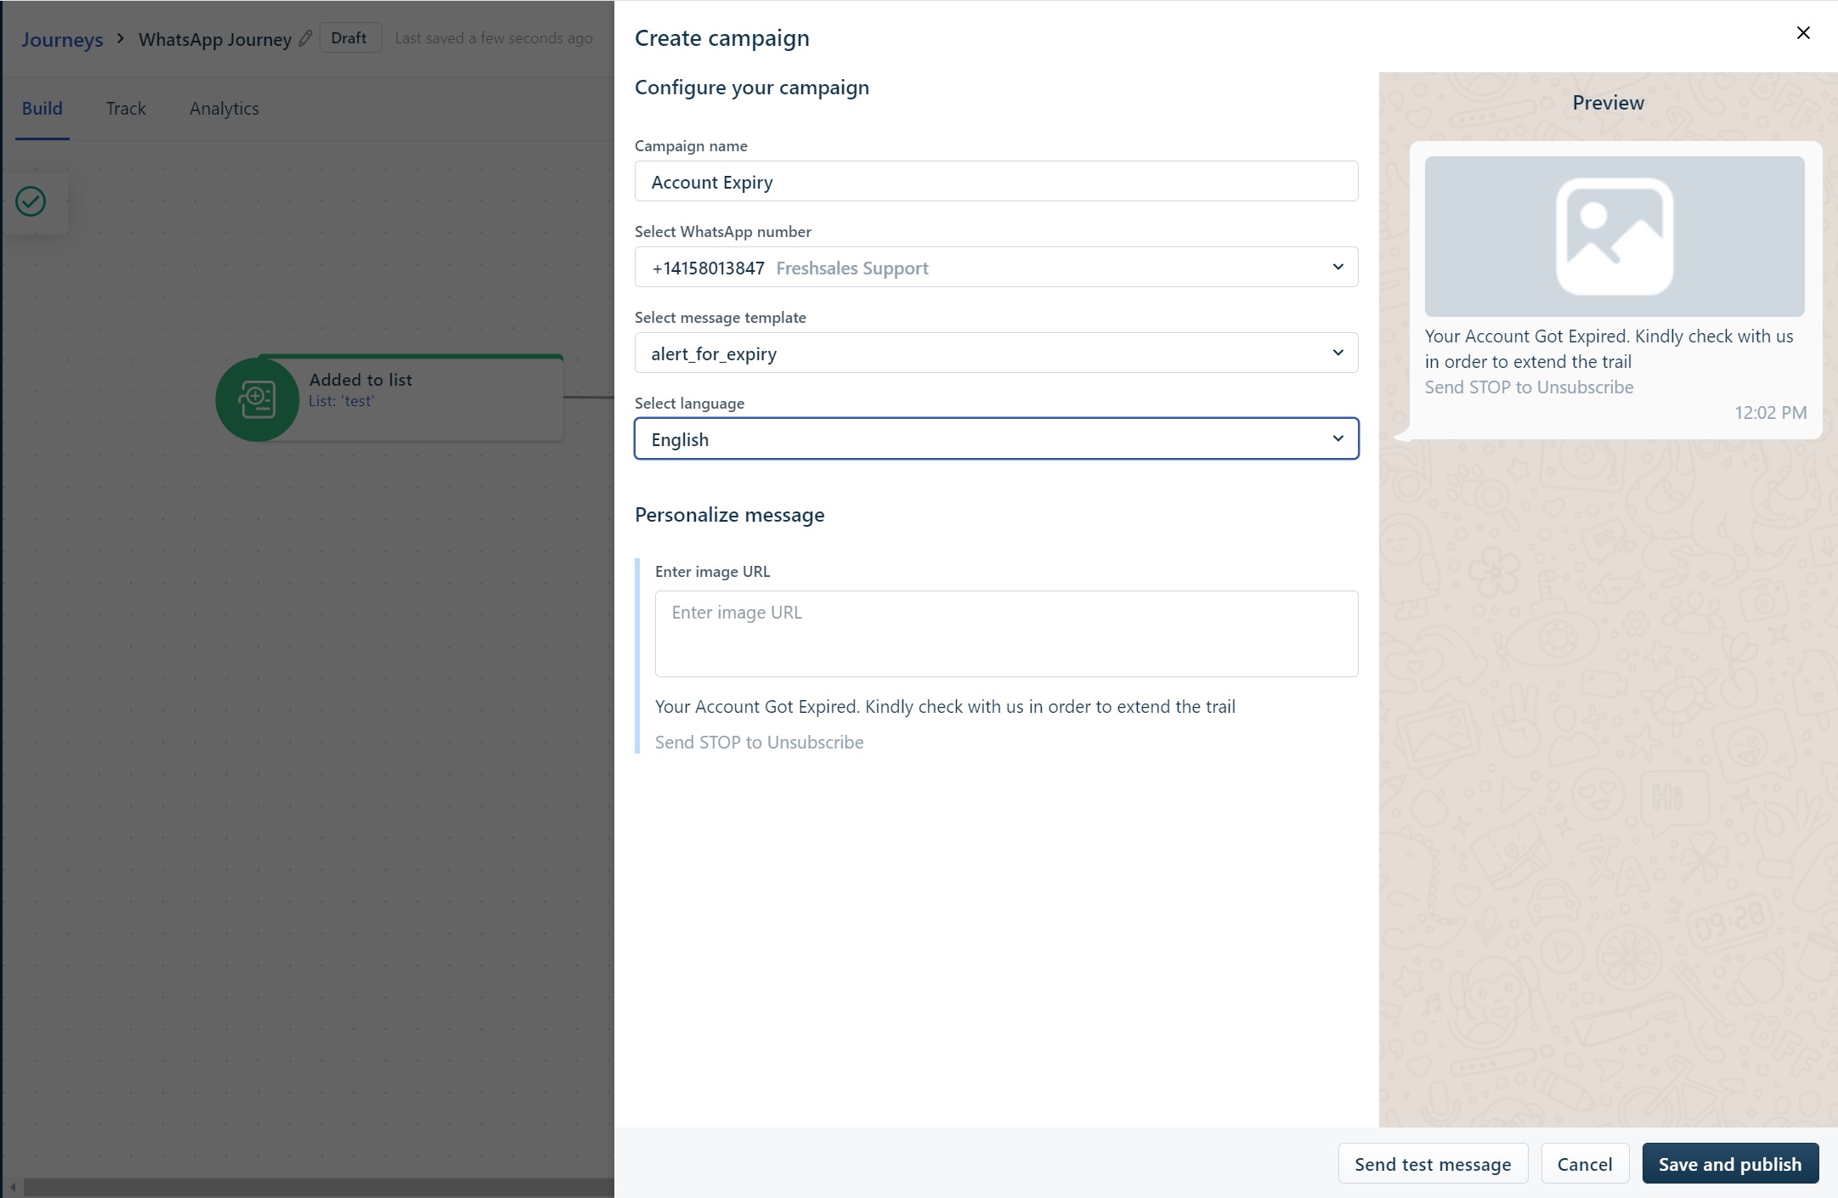Go to Journeys breadcrumb link
The image size is (1838, 1198).
pyautogui.click(x=62, y=39)
